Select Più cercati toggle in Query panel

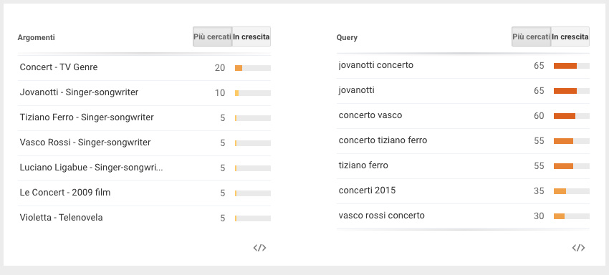531,37
